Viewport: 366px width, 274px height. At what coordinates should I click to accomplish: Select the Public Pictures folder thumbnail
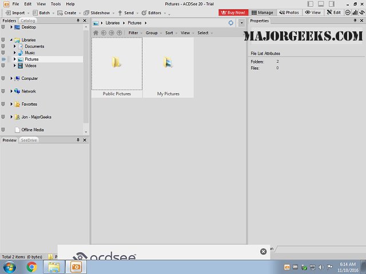click(117, 67)
